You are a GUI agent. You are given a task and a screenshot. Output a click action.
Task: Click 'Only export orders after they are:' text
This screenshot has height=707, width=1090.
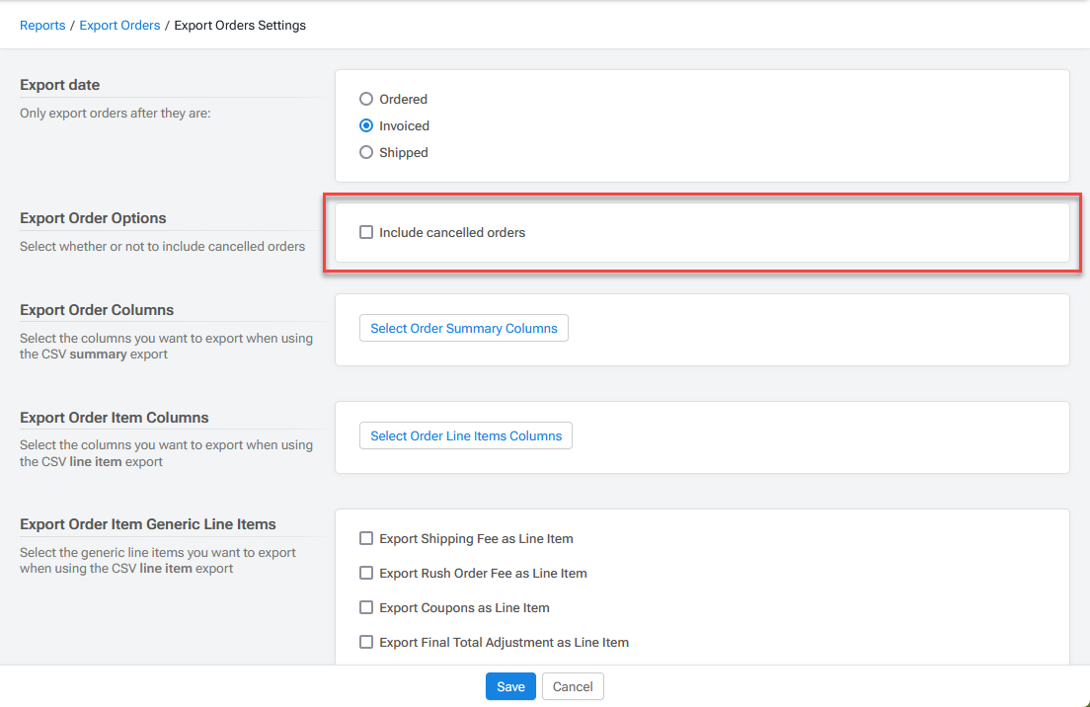point(116,114)
